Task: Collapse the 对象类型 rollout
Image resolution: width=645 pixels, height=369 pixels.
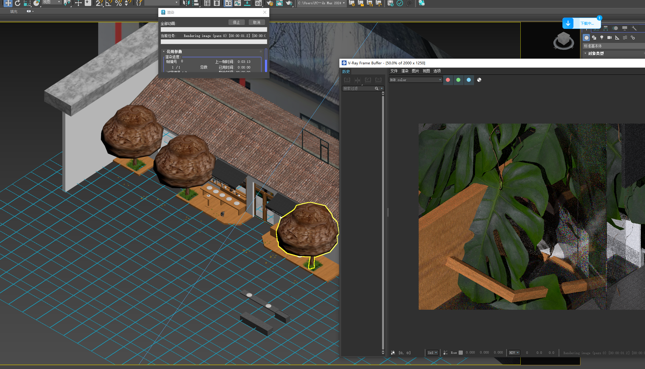Action: (x=595, y=53)
